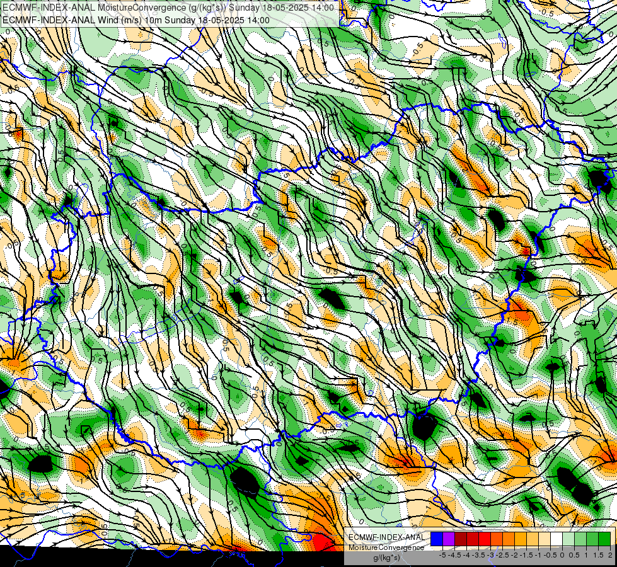Select the 0 tick label on the legend scale

pos(562,555)
